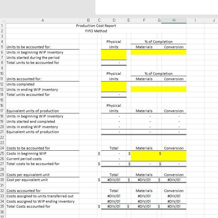218x218 pixels.
Task: Click 'Equivalent units of production' row 21 label
Action: tap(33, 132)
